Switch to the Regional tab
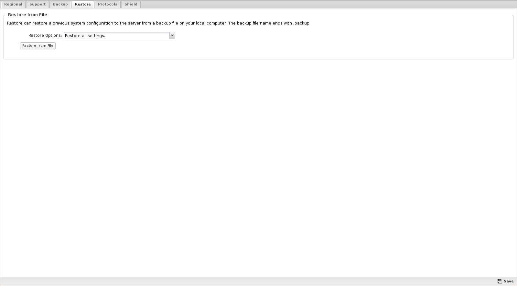 click(x=13, y=4)
